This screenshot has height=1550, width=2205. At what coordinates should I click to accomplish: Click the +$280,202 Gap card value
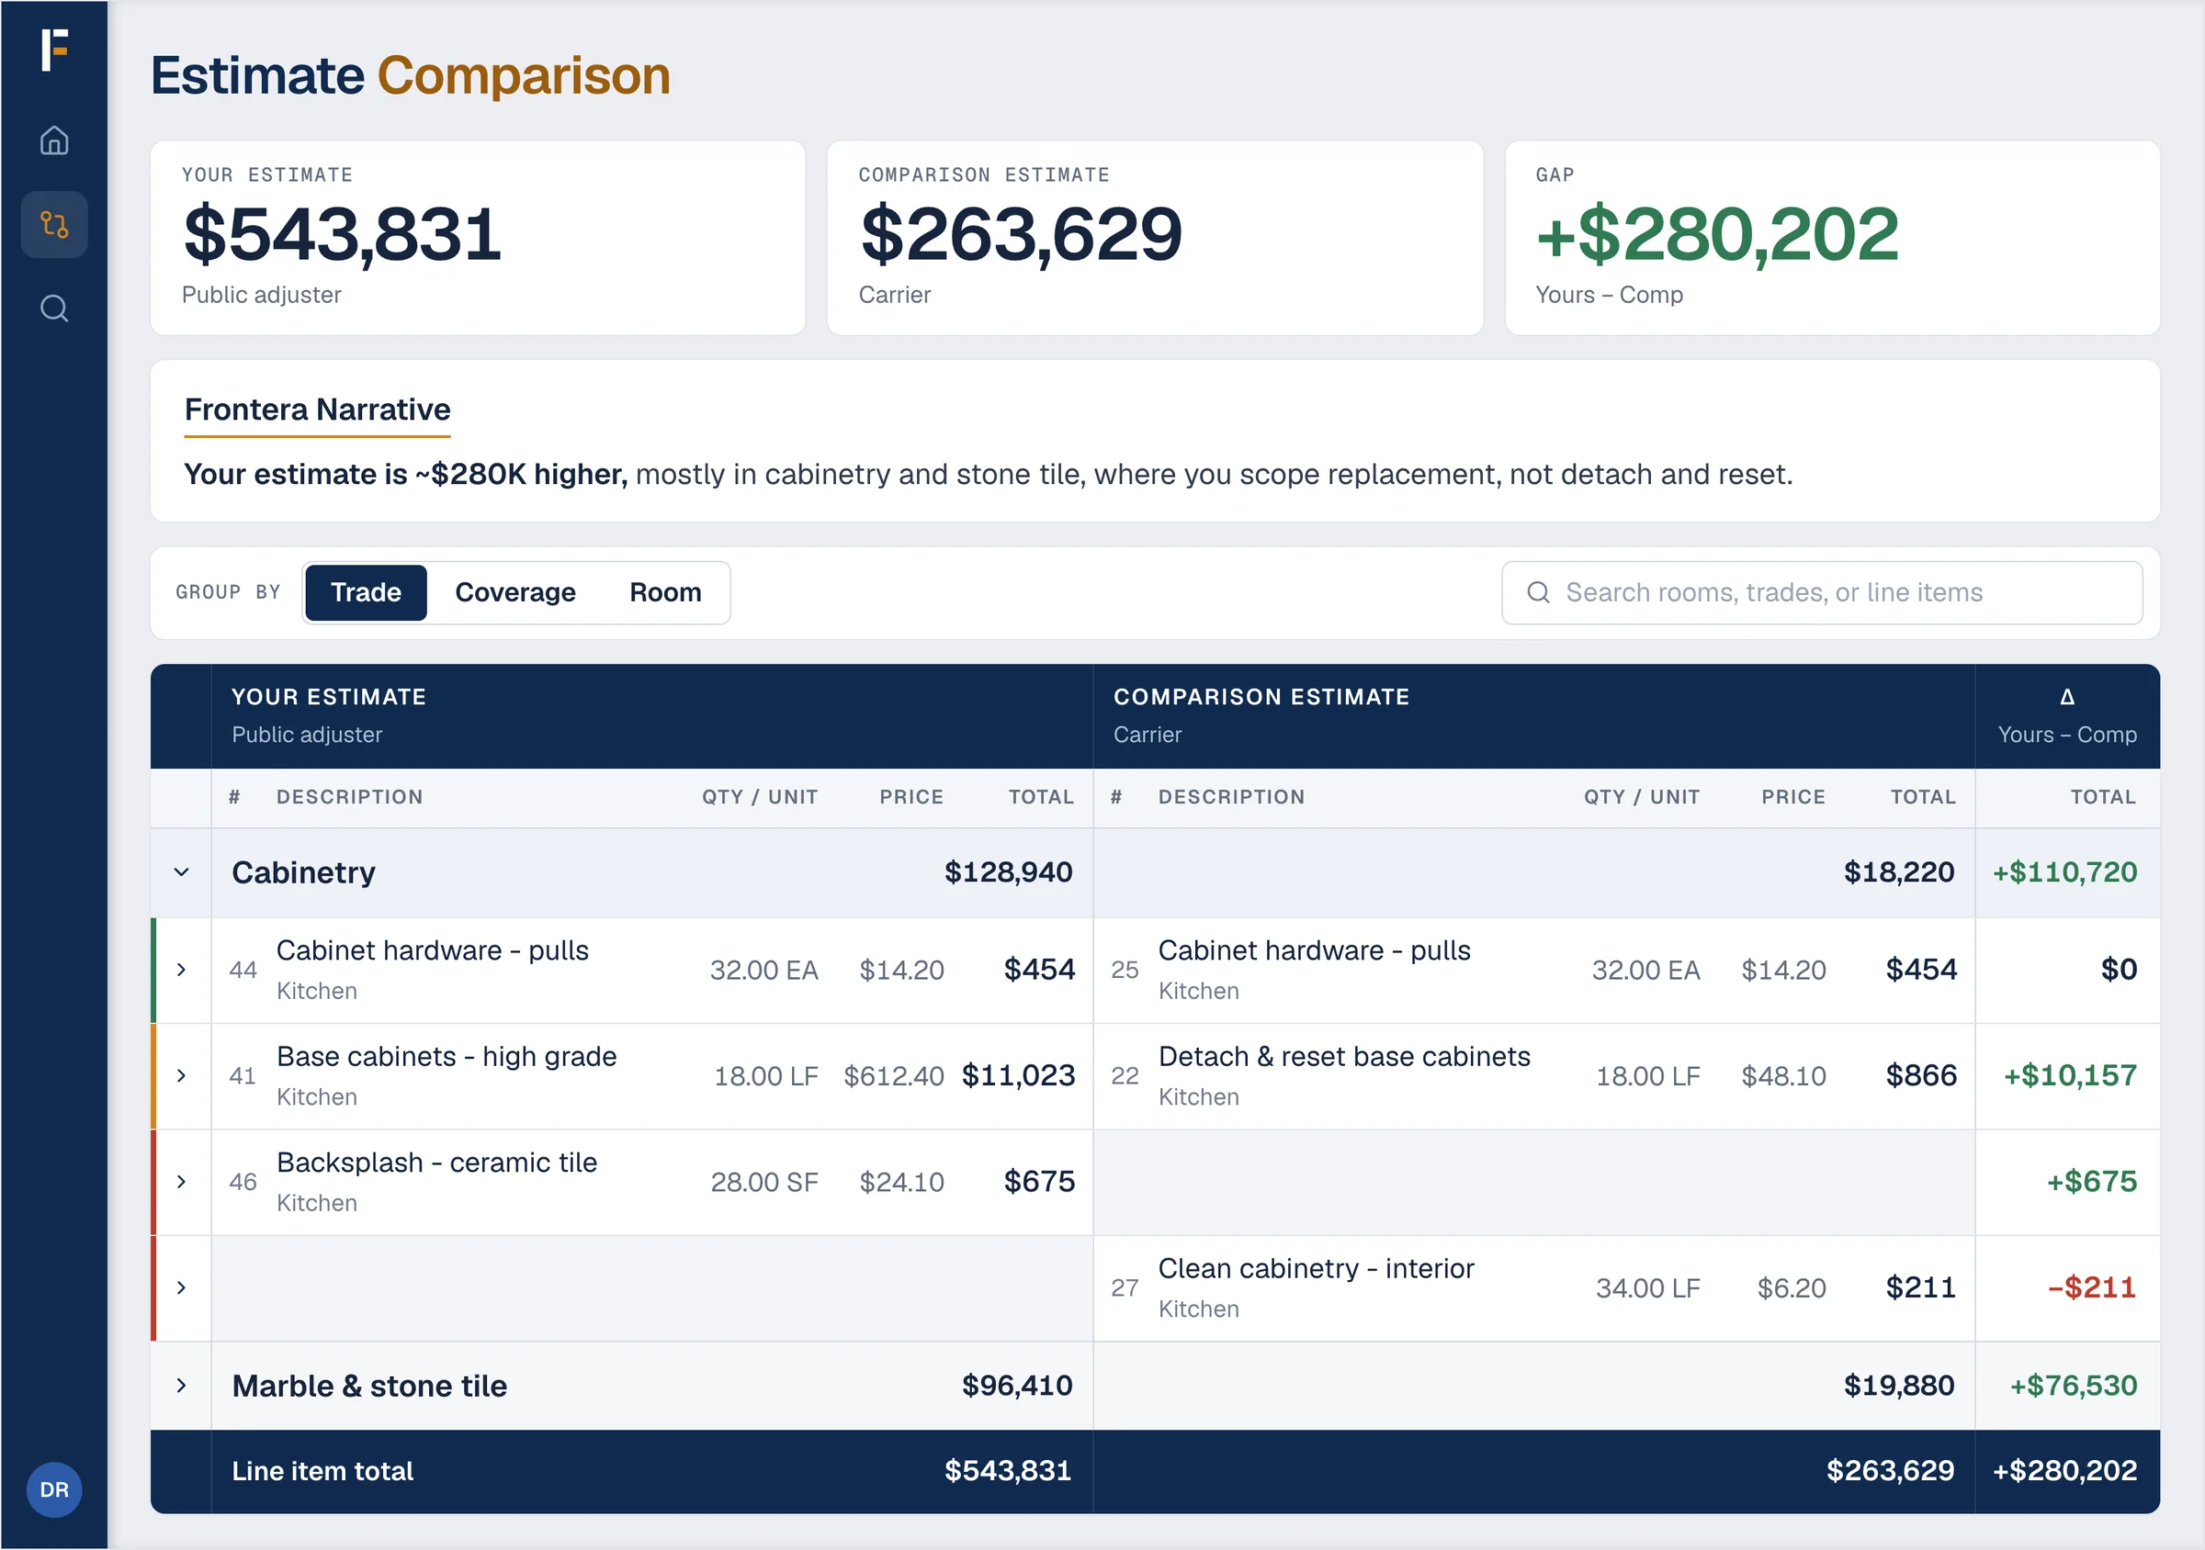[x=1717, y=235]
